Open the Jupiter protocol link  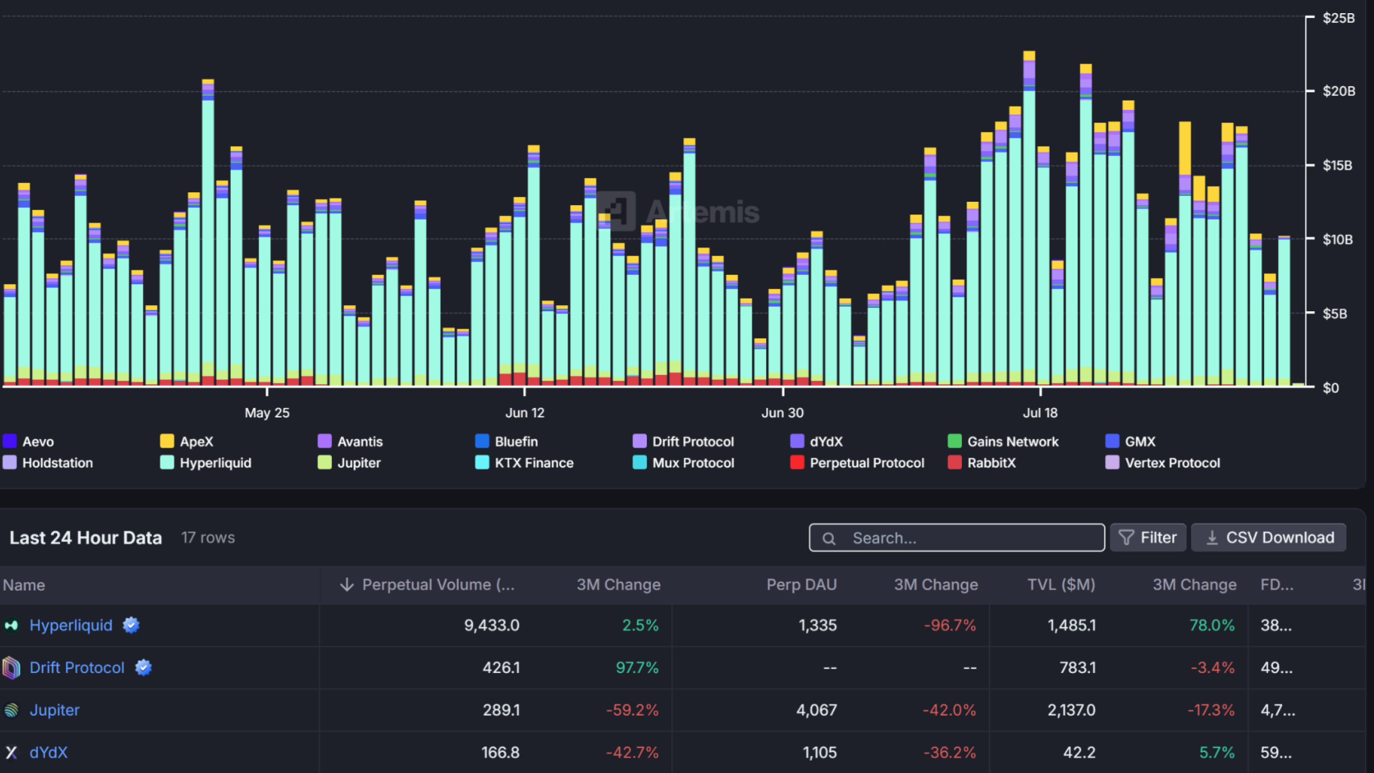point(54,710)
